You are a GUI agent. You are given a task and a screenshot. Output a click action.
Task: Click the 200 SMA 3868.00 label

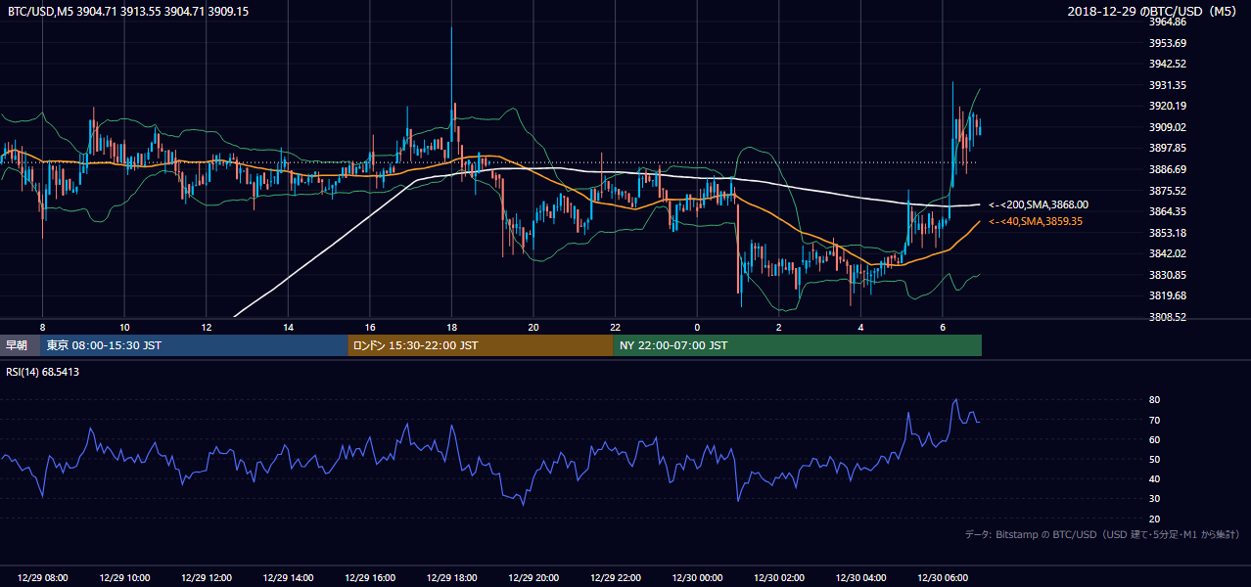[1038, 205]
